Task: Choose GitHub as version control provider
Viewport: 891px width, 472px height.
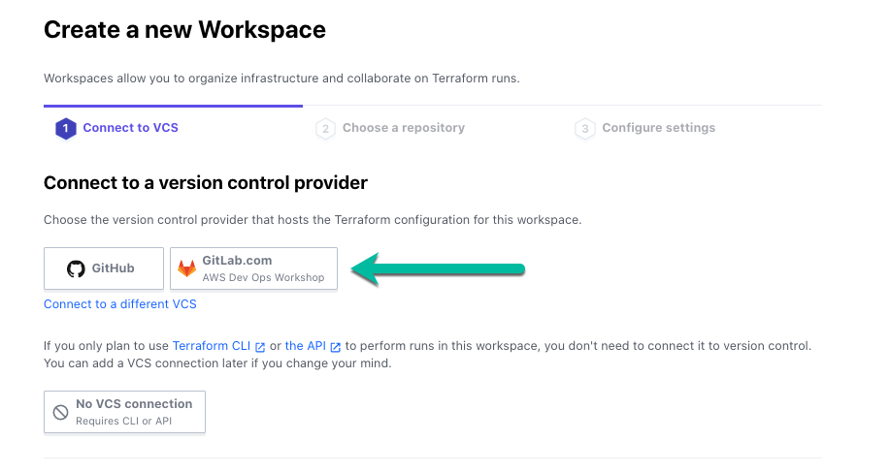Action: tap(104, 268)
